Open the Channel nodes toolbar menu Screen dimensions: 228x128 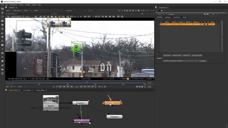coord(2,21)
